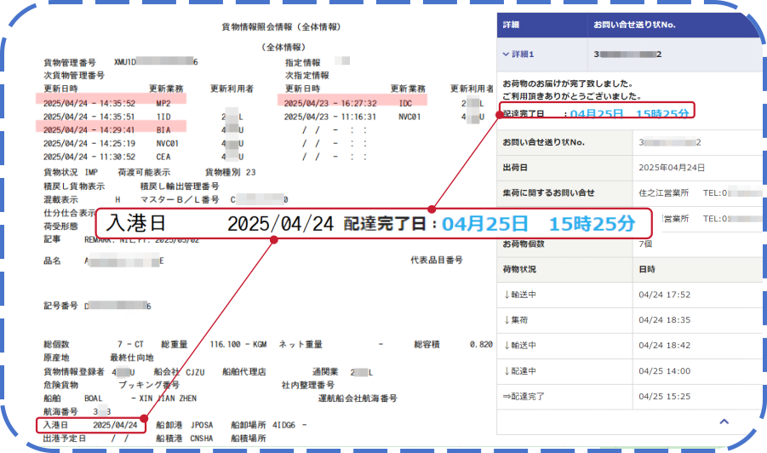
Task: Click the scroll-to-top chevron arrow
Action: point(724,421)
